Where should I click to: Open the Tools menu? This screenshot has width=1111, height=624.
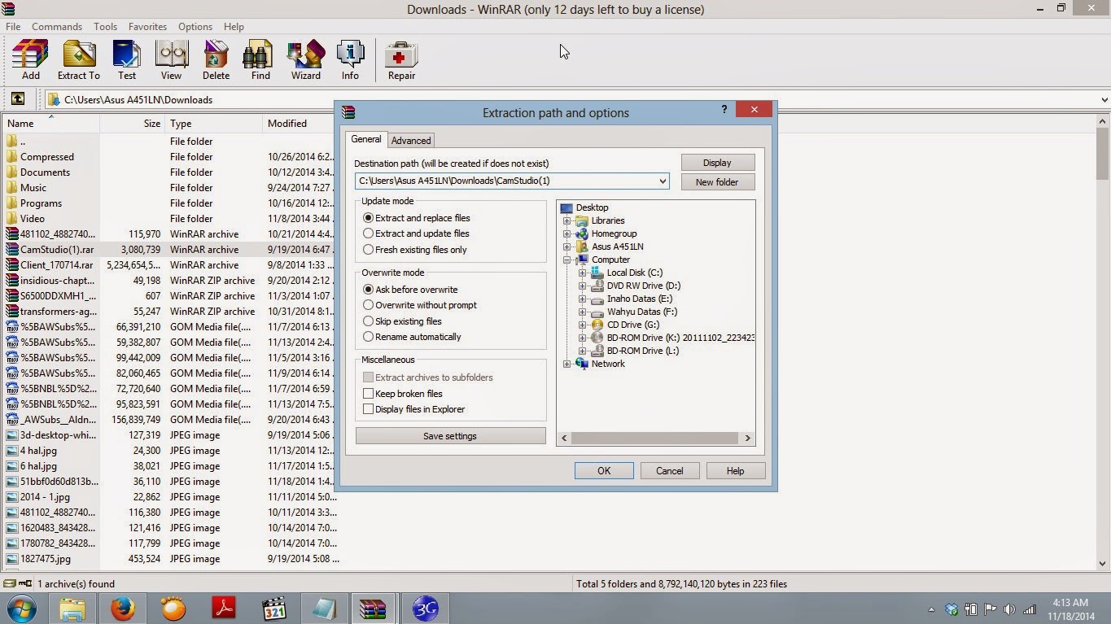pos(105,26)
